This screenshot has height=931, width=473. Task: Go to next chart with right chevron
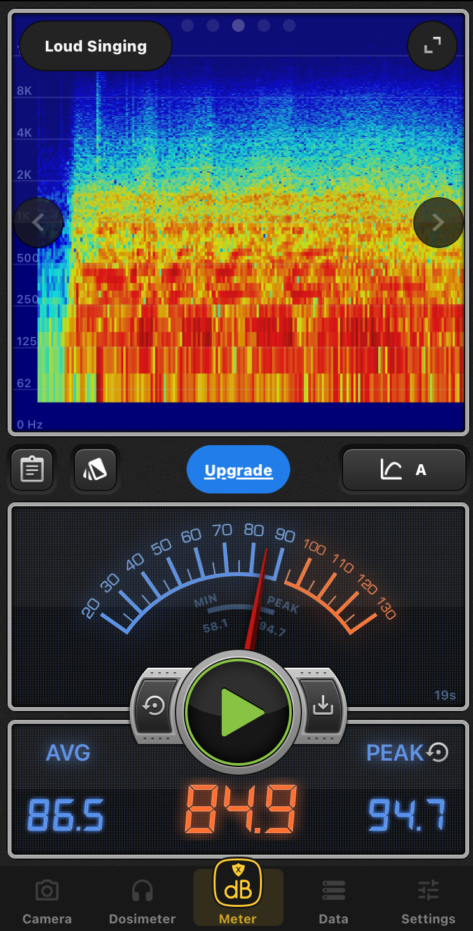coord(438,223)
